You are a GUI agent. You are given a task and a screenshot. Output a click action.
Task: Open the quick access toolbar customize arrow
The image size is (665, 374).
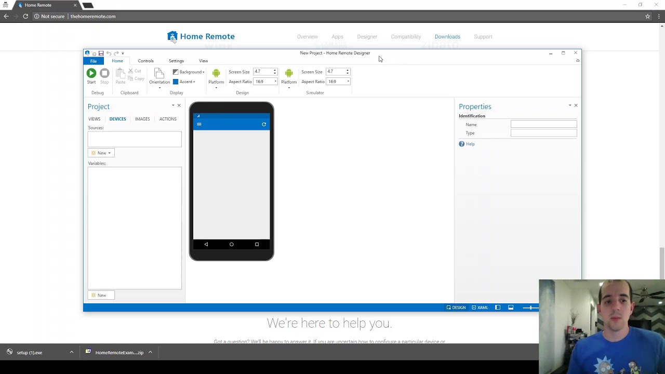pyautogui.click(x=123, y=53)
